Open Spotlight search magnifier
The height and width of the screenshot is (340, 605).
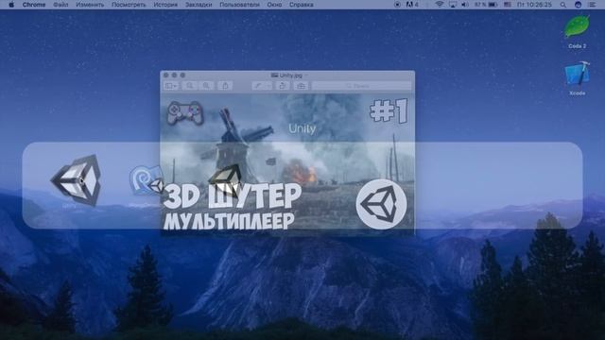[563, 5]
